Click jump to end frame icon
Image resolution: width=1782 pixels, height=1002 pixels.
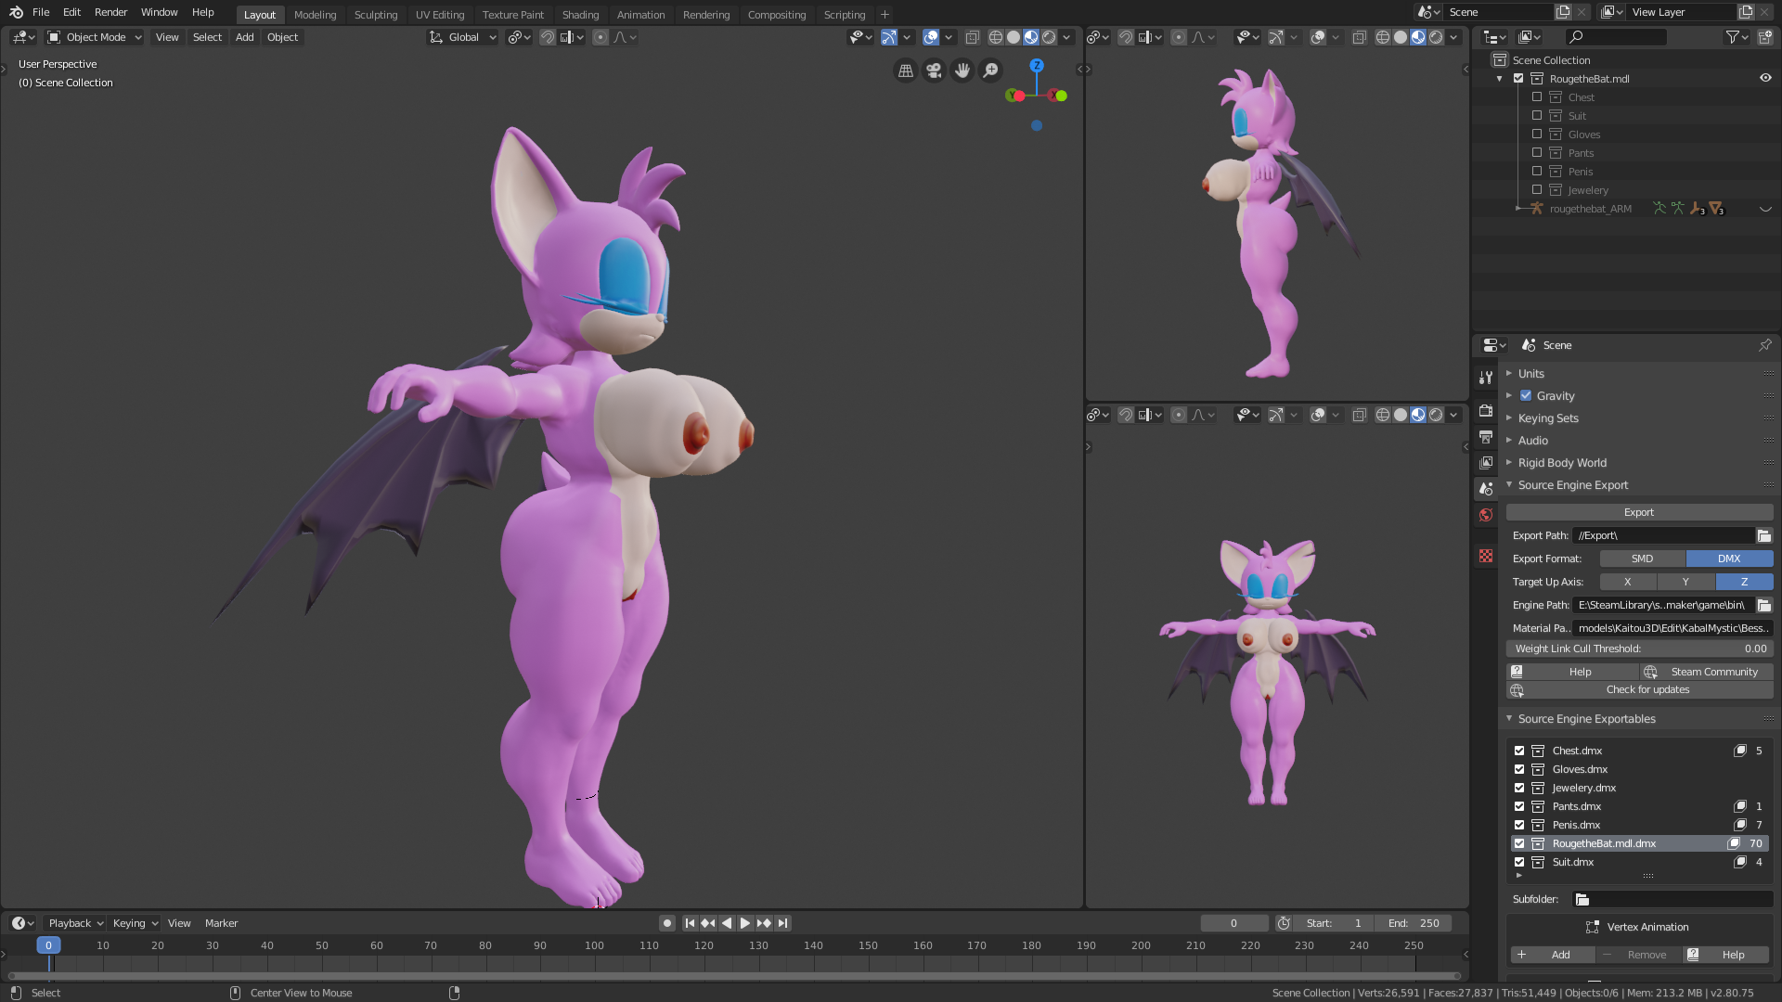tap(783, 923)
